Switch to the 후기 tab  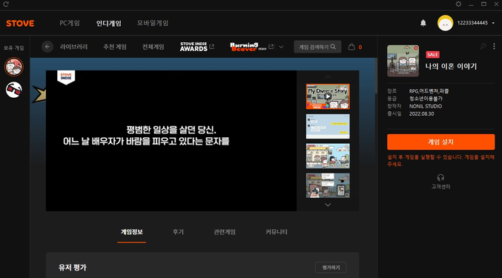pos(178,232)
